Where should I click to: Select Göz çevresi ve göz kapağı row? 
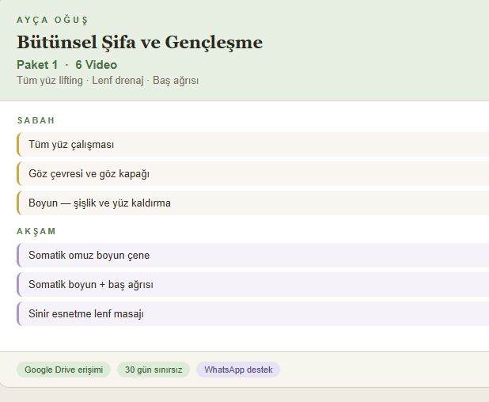point(252,174)
